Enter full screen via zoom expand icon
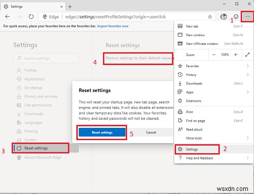Viewport: 254px width, 194px height. [247, 54]
